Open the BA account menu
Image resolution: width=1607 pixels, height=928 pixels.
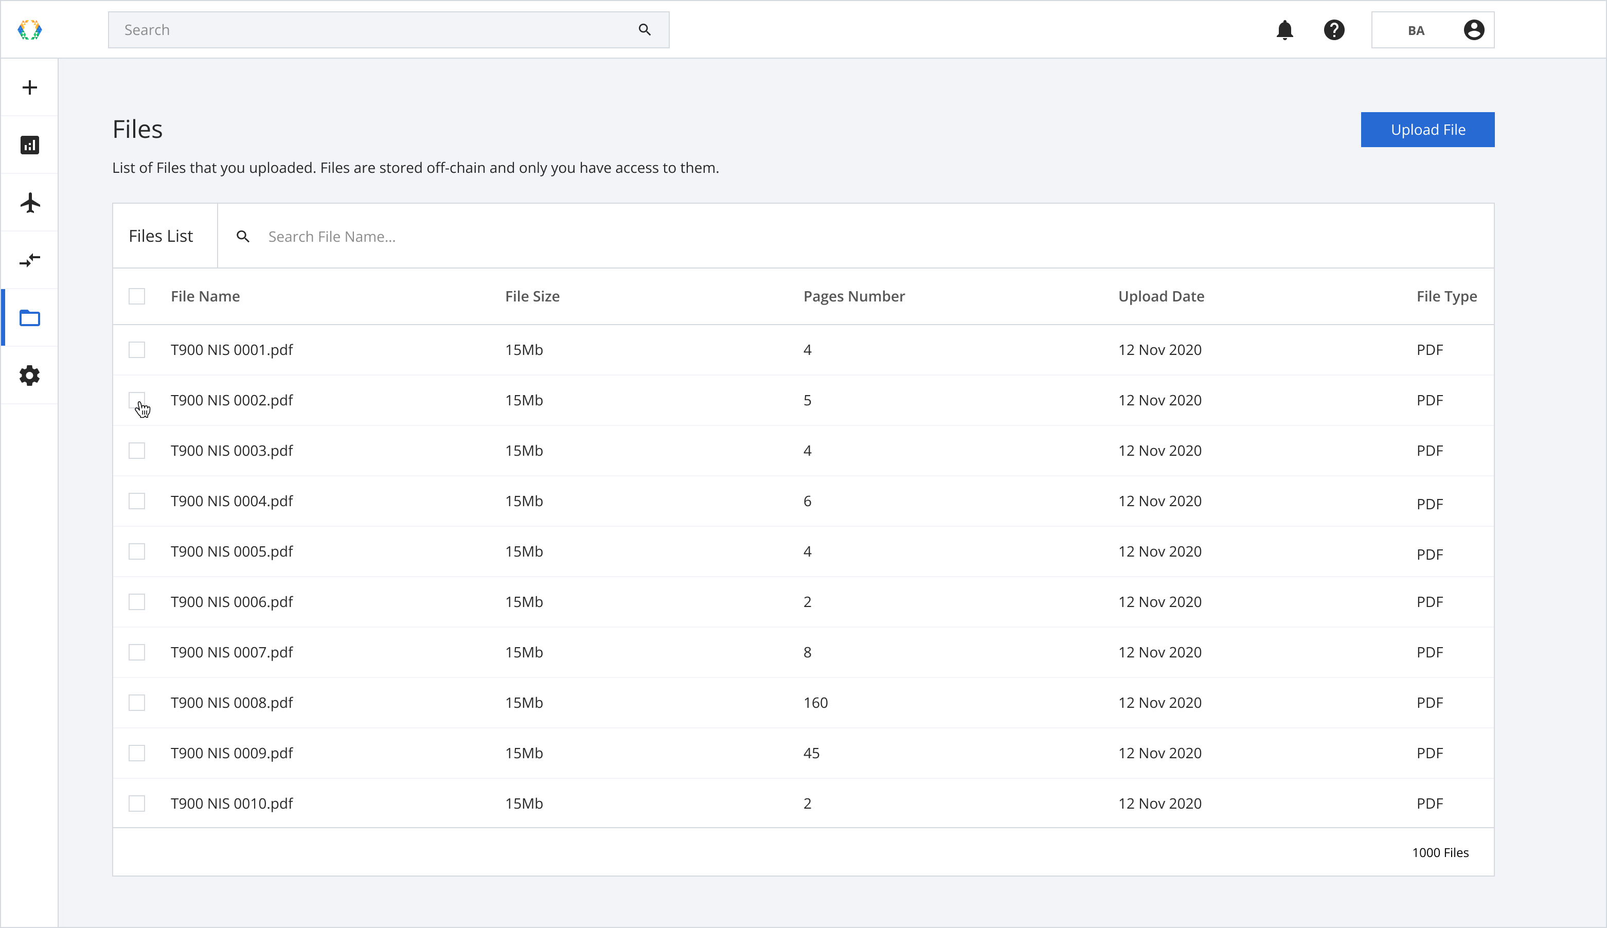click(x=1433, y=30)
